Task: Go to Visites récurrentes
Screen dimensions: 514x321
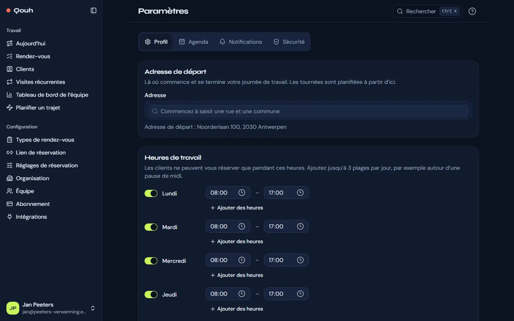Action: point(51,82)
